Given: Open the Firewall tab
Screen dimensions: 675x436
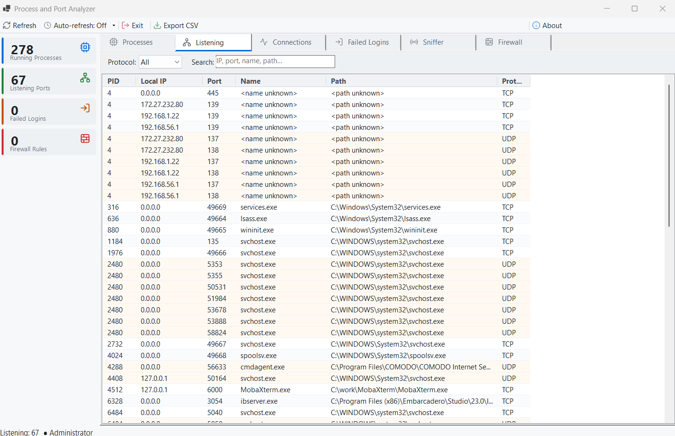Looking at the screenshot, I should [x=513, y=42].
